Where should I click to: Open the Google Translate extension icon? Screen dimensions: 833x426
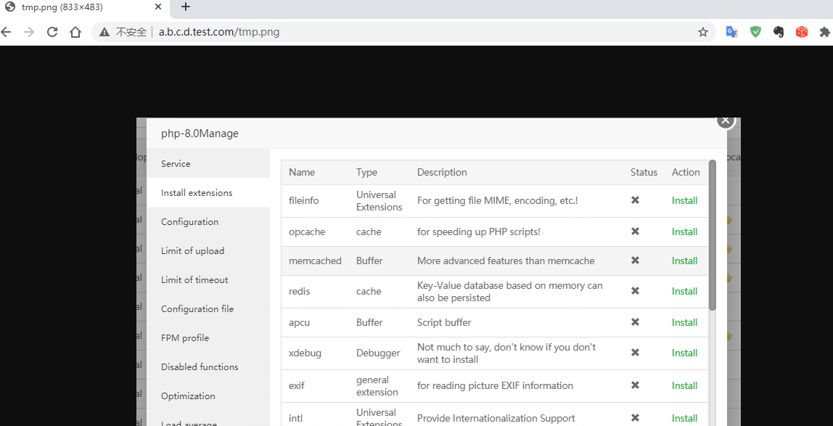[731, 32]
